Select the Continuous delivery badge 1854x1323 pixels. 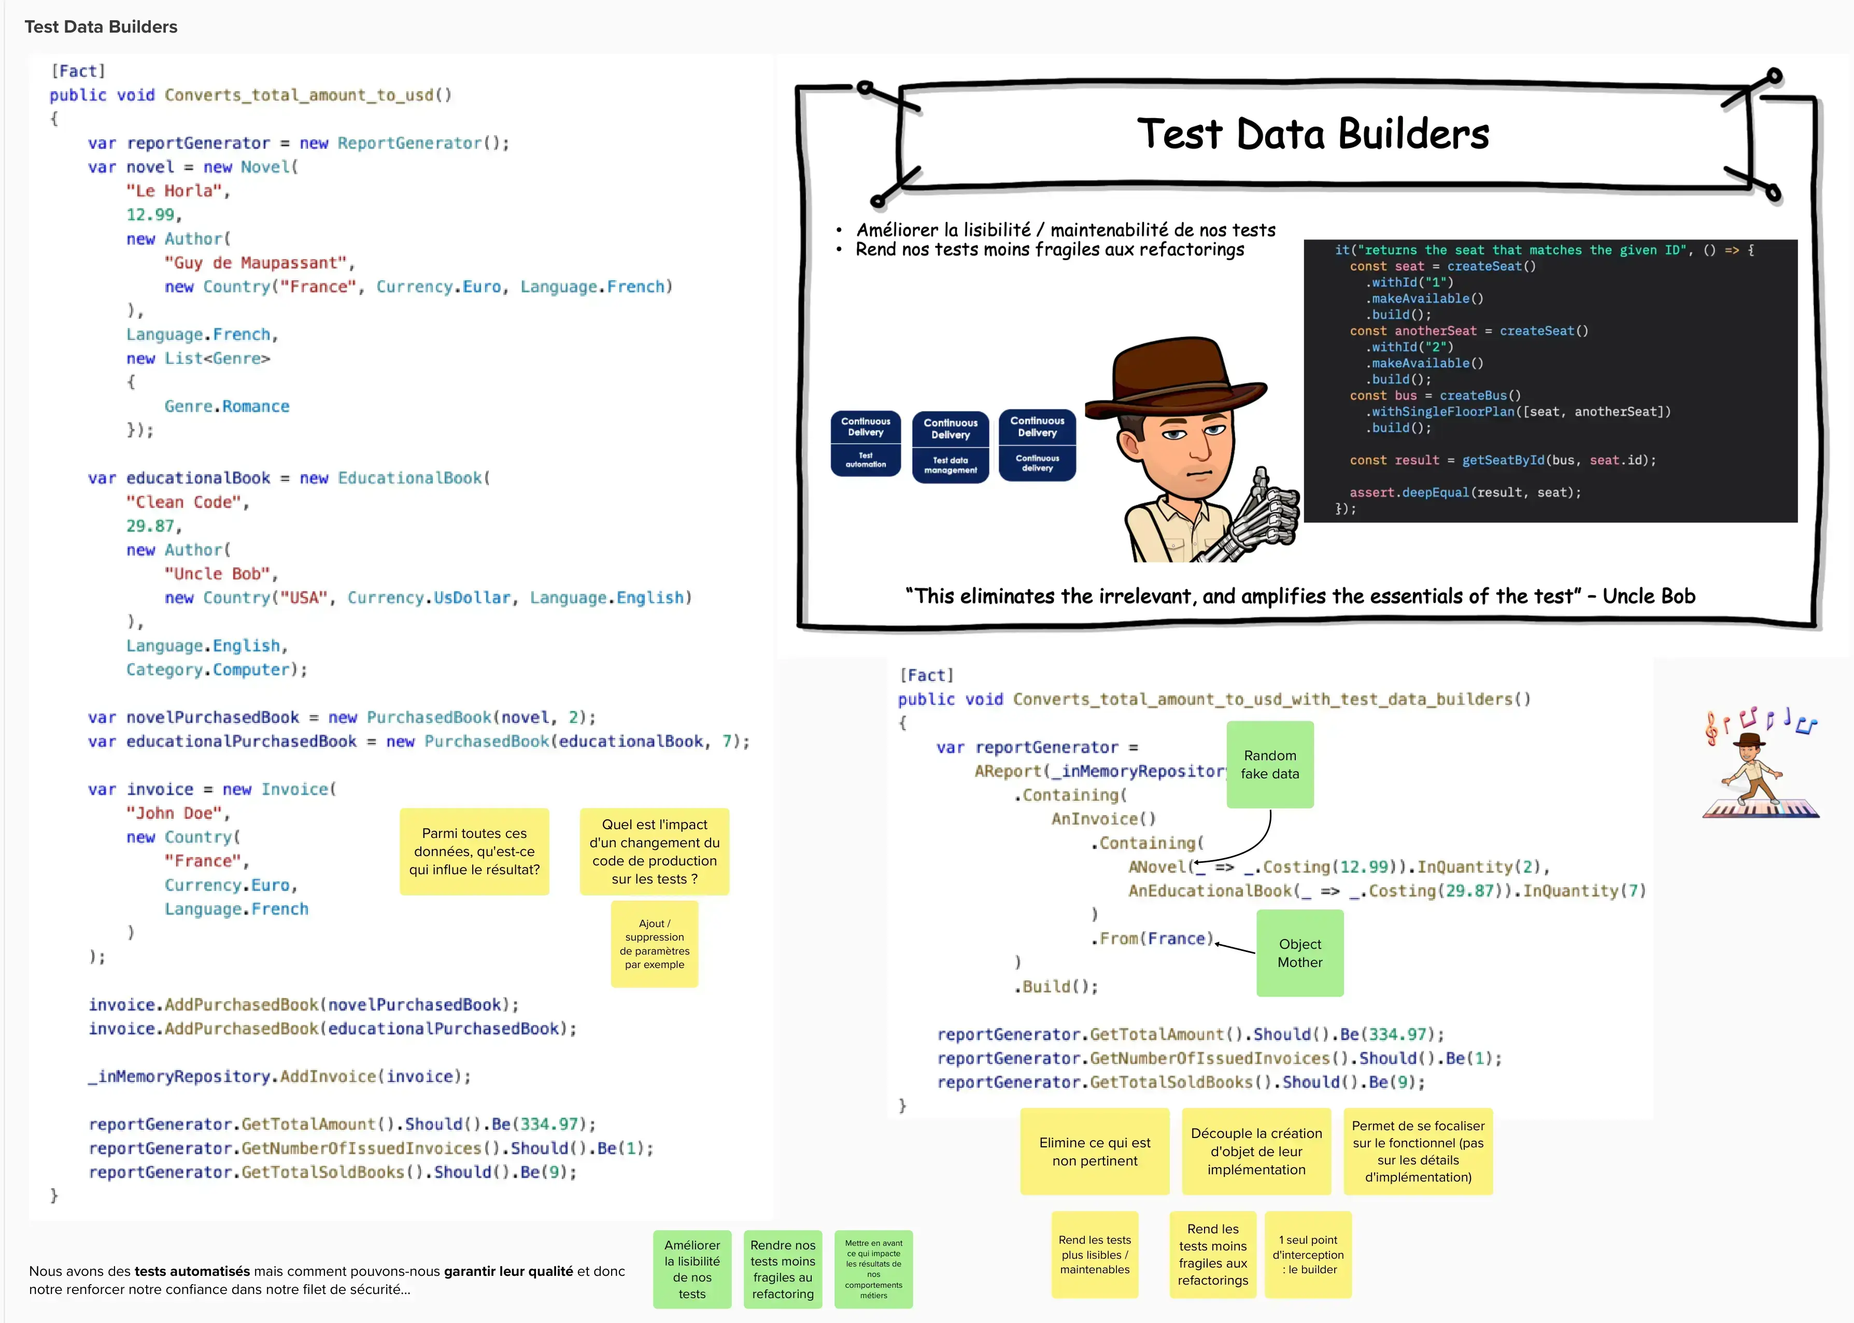1037,445
